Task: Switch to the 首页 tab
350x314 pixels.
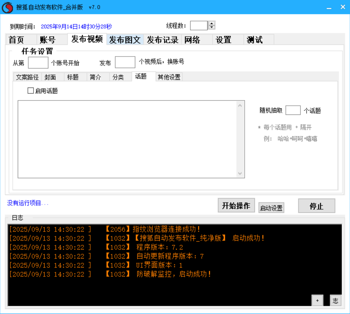Action: 17,39
